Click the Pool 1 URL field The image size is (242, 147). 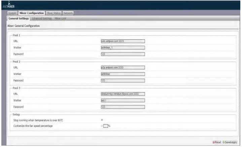click(x=123, y=41)
